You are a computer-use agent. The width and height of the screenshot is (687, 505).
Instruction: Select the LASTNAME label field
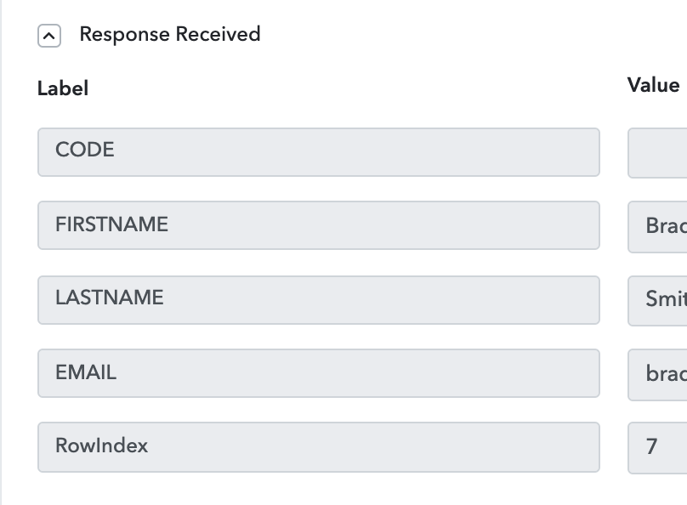click(319, 300)
